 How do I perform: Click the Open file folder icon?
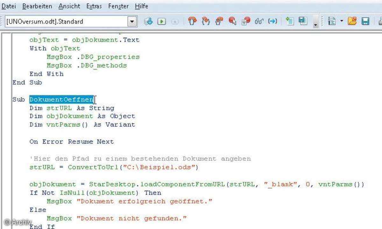coord(352,21)
